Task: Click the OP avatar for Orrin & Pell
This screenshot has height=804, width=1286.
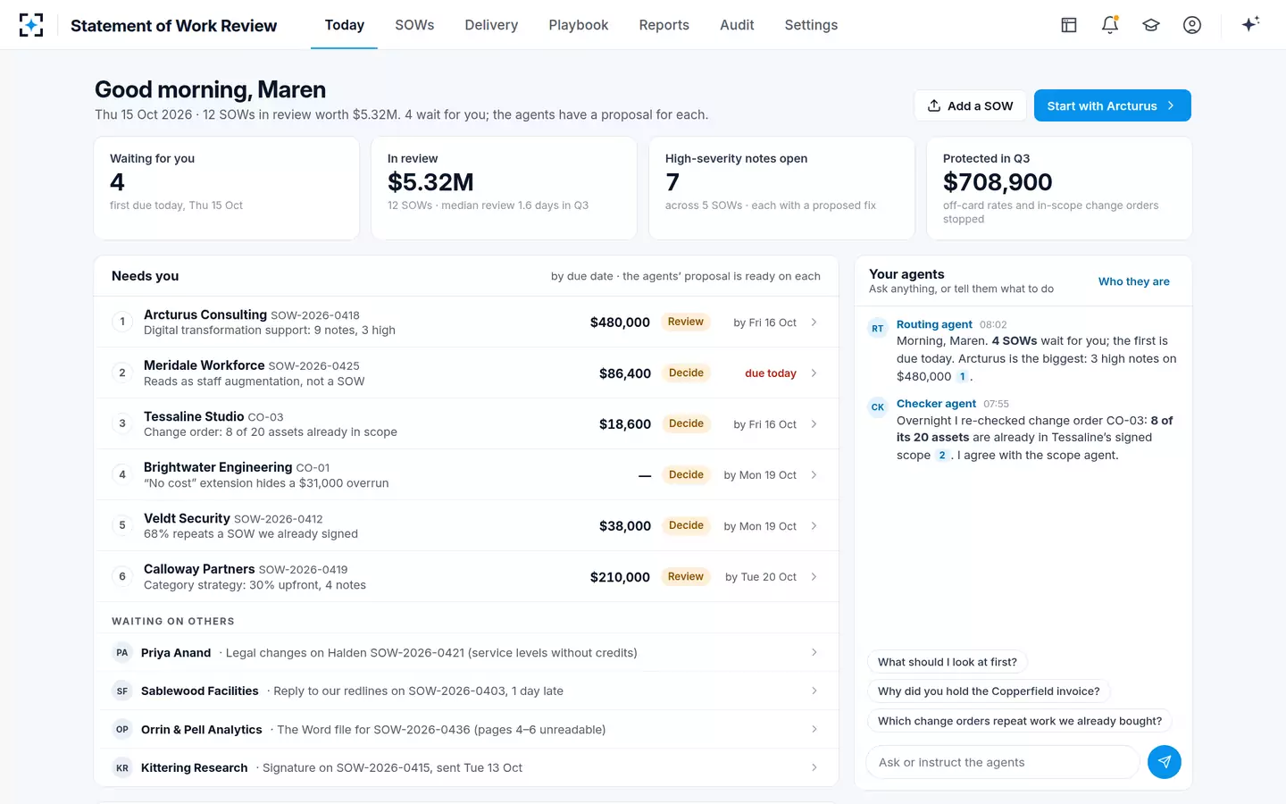Action: [x=122, y=730]
